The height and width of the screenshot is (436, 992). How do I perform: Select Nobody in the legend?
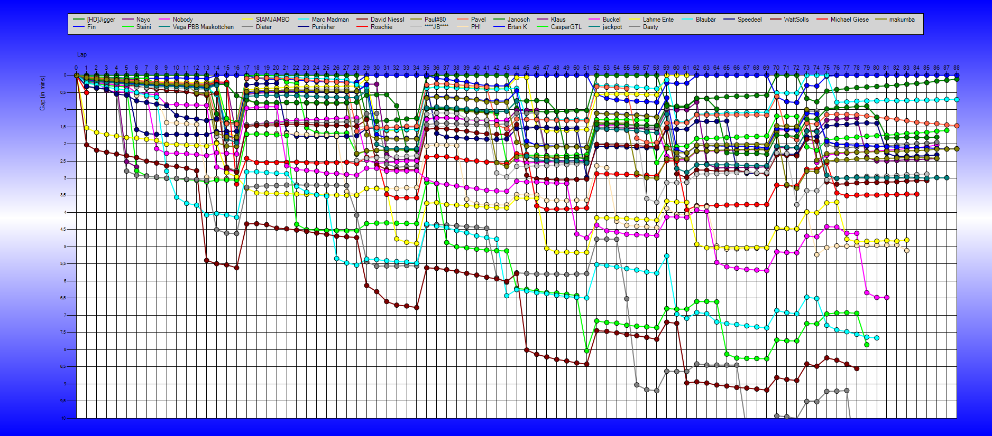[x=176, y=20]
